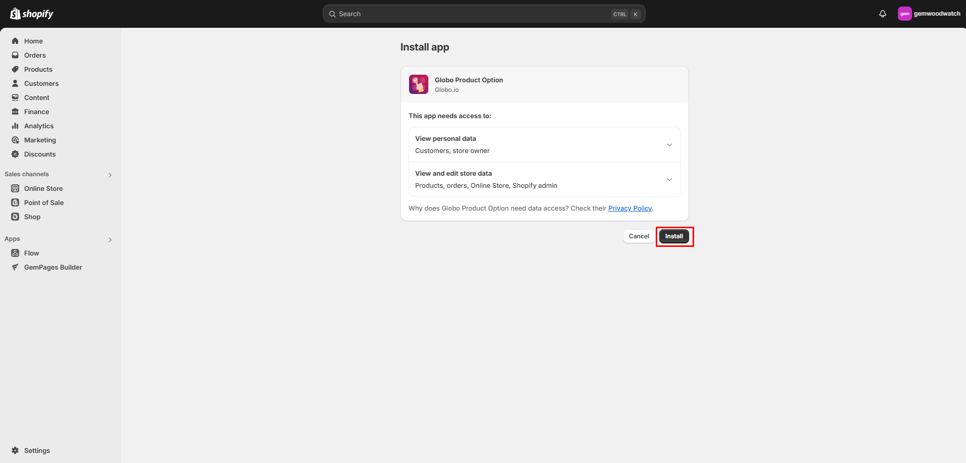Navigate to Analytics via its chart icon
Viewport: 966px width, 463px height.
coord(15,126)
